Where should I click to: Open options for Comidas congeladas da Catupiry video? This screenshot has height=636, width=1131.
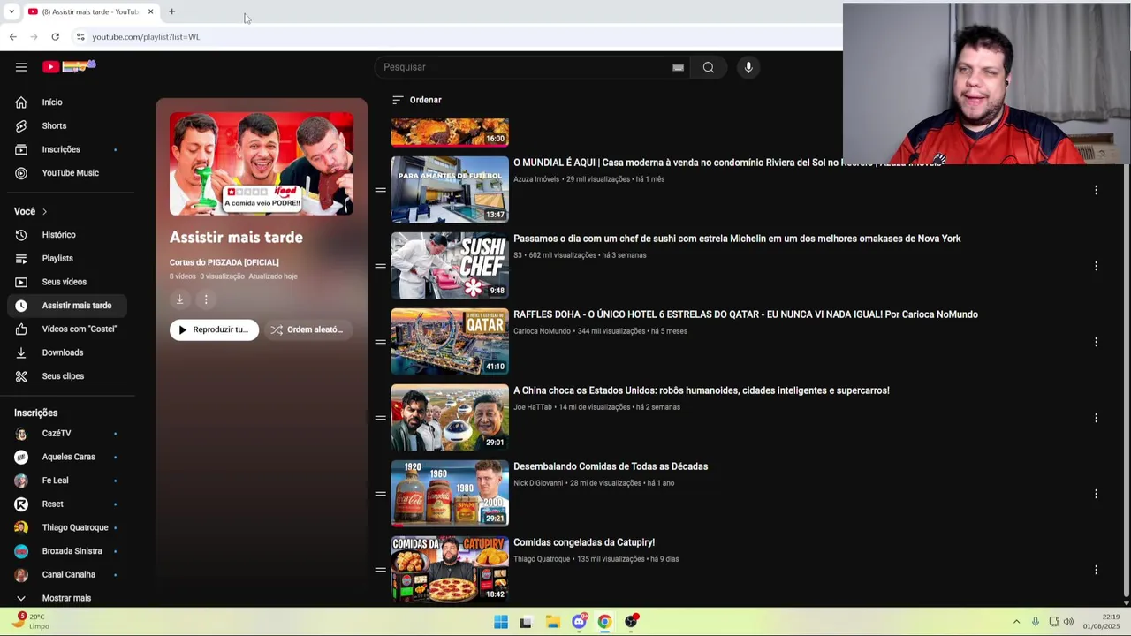[x=1096, y=570]
